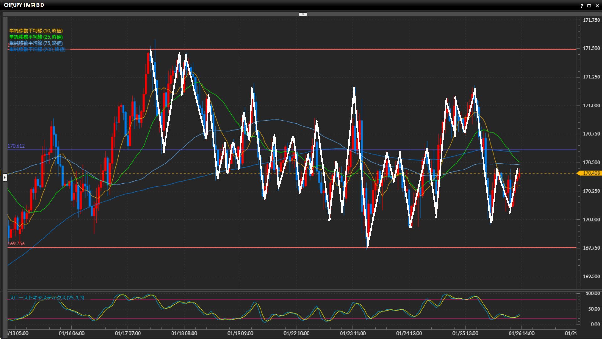Maximize the CHF/JPY chart window

click(589, 6)
